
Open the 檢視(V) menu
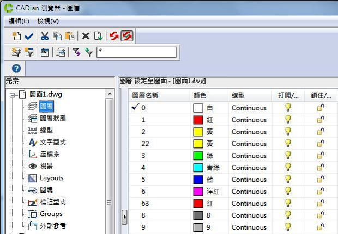(48, 21)
